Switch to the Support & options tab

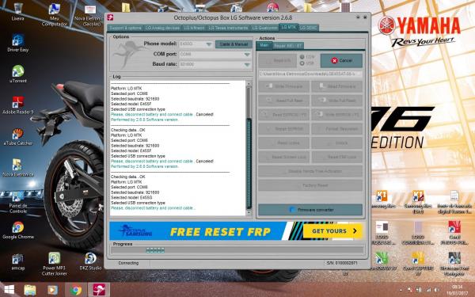tap(125, 28)
